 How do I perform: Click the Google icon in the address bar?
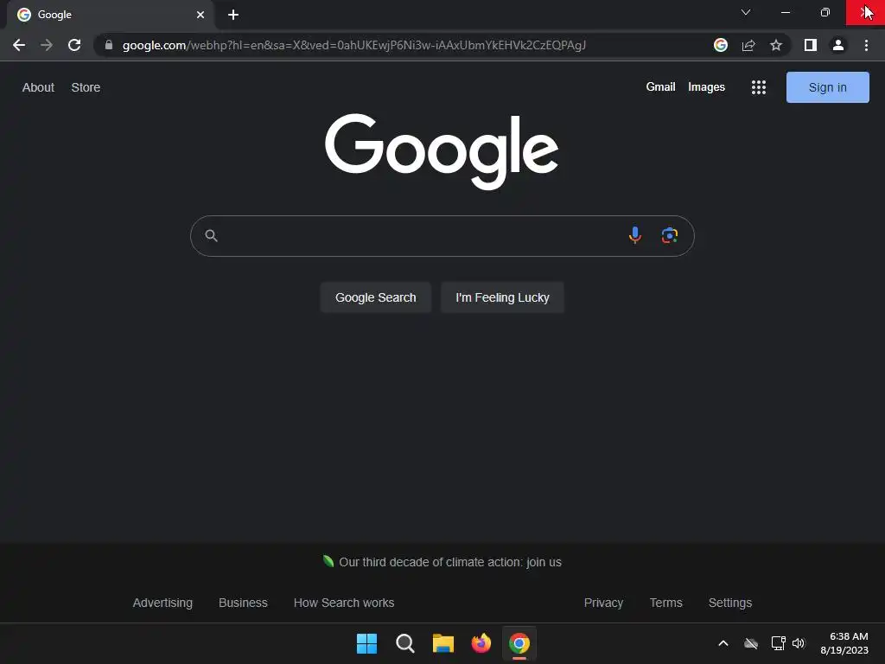coord(721,45)
